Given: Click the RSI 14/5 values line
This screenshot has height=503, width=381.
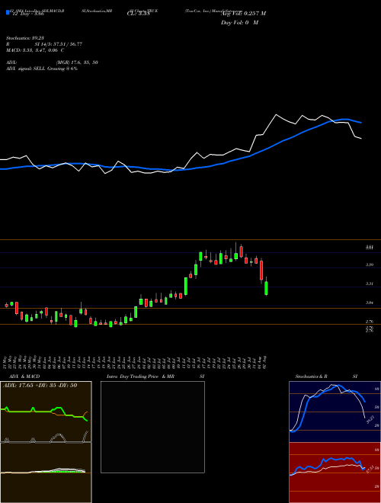Looking at the screenshot, I should tap(44, 44).
